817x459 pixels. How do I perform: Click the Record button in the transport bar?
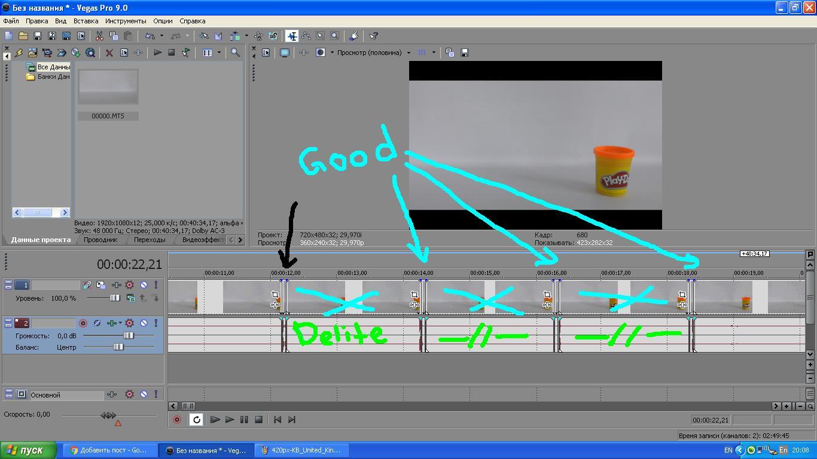click(x=177, y=420)
